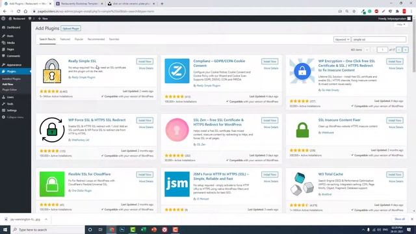
Task: Open Plugin Editor submenu link
Action: coord(10,90)
